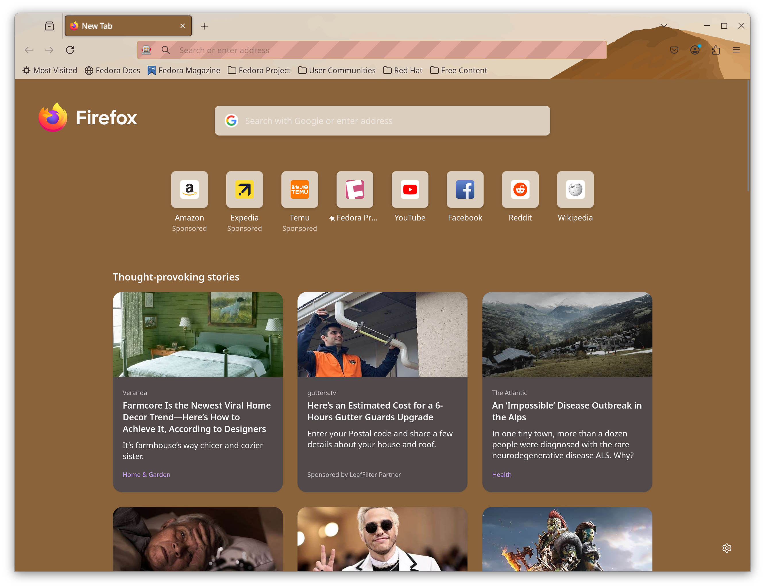
Task: Click the Sponsored by LeafFilter Partner label
Action: click(x=354, y=475)
